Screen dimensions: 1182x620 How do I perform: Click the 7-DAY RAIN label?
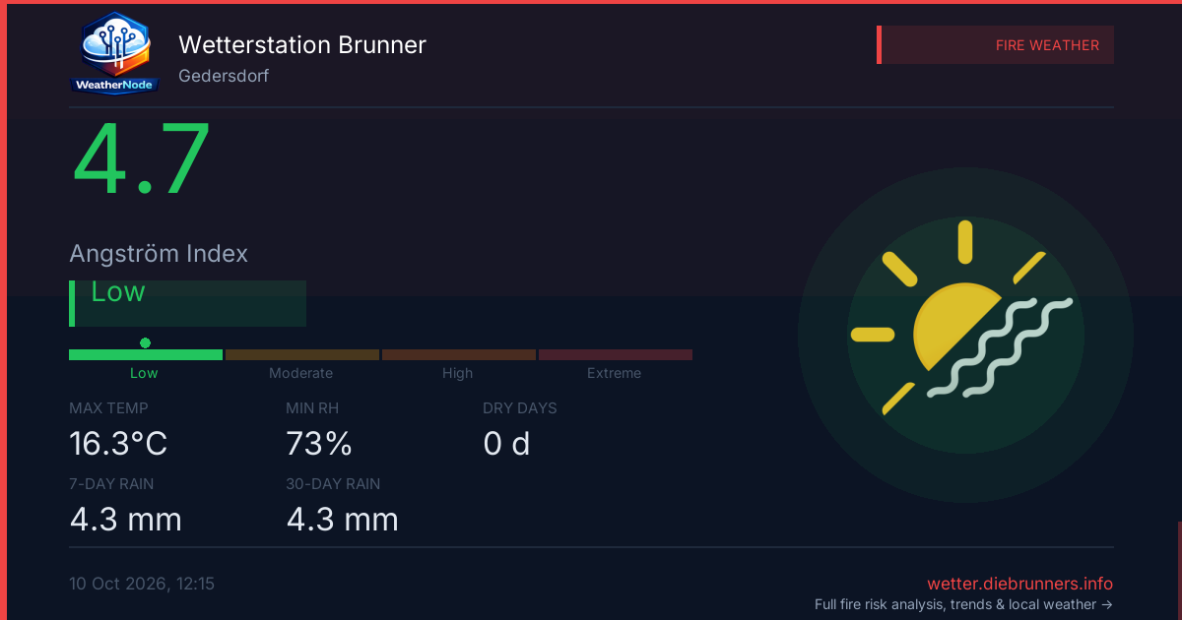point(111,484)
